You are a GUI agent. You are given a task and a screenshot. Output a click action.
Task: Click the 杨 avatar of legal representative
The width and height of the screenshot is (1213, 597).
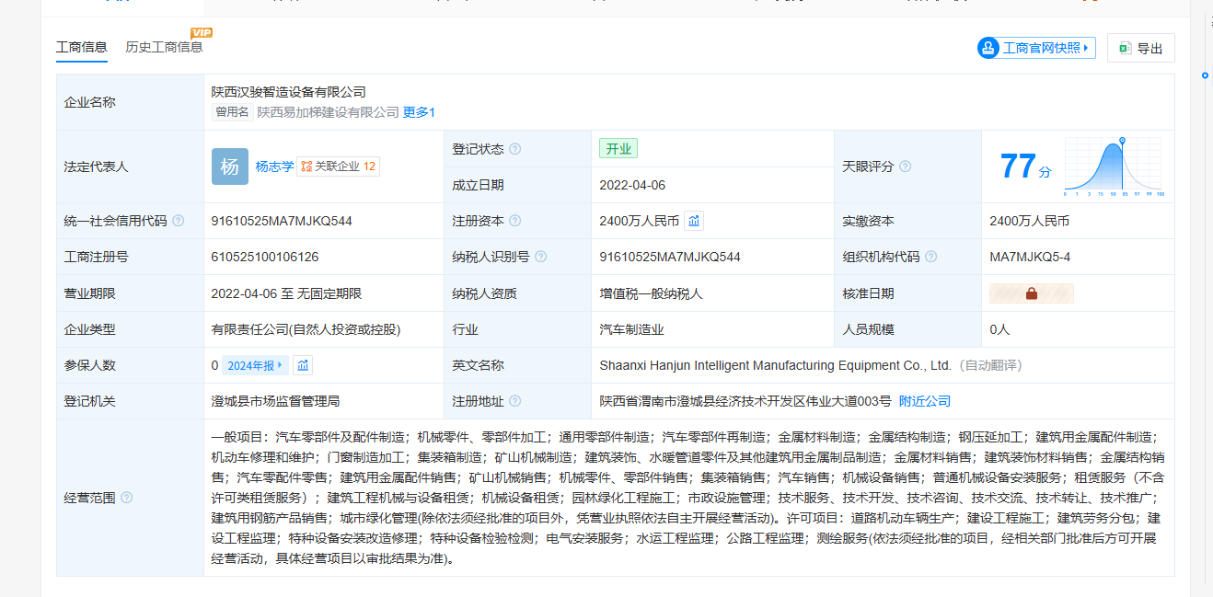(x=229, y=166)
